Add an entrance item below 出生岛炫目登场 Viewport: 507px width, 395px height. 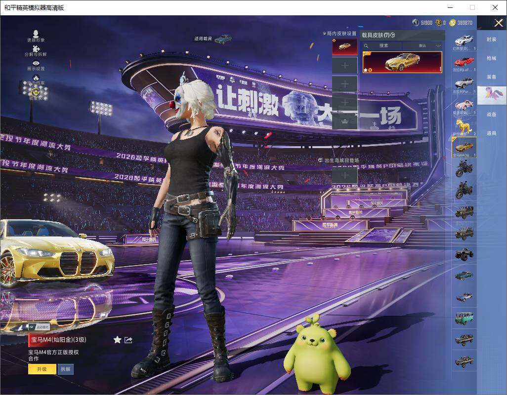(x=345, y=175)
